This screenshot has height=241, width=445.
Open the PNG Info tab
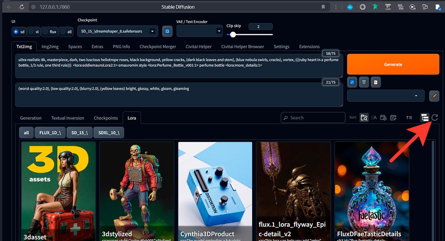[x=121, y=47]
